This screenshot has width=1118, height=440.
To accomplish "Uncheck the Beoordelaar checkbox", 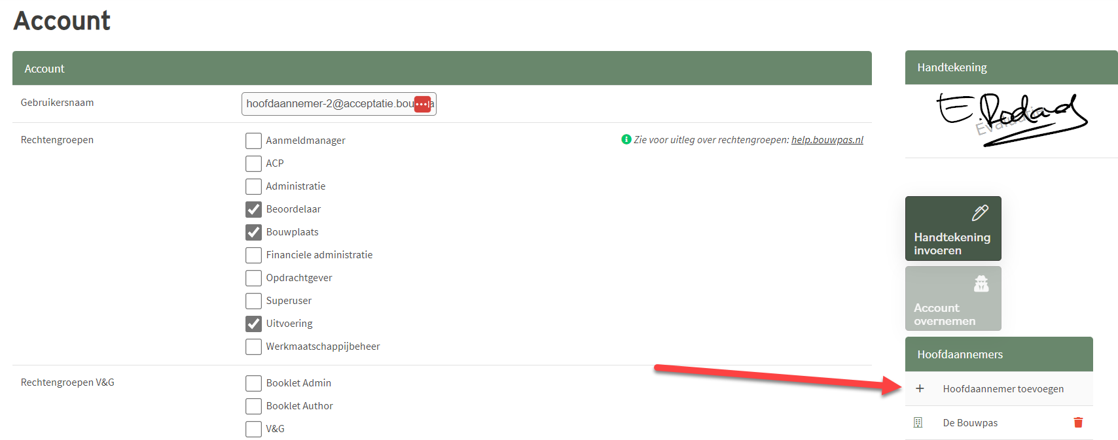I will 253,209.
